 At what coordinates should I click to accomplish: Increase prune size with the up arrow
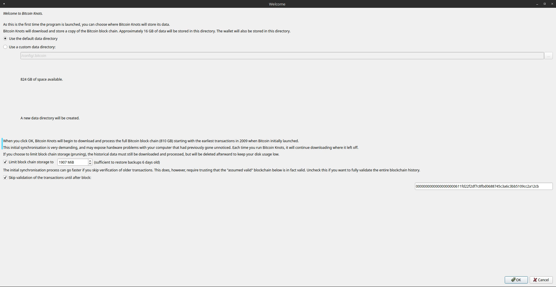(x=90, y=161)
